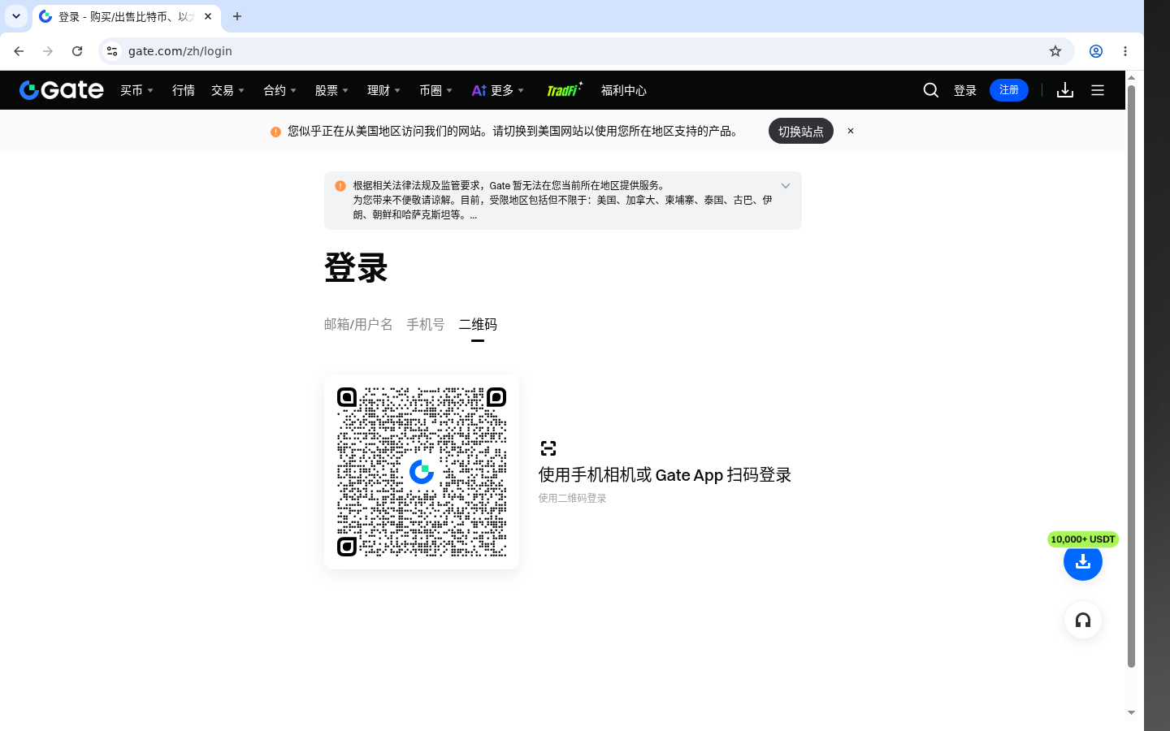Click the QR scan icon above login text
This screenshot has height=731, width=1170.
[548, 448]
